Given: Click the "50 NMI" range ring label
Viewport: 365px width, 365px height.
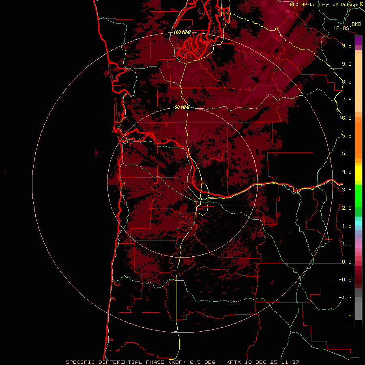Looking at the screenshot, I should coord(182,107).
